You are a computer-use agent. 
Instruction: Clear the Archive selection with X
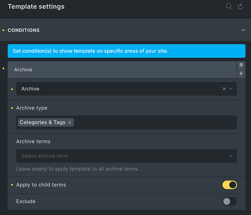point(224,89)
